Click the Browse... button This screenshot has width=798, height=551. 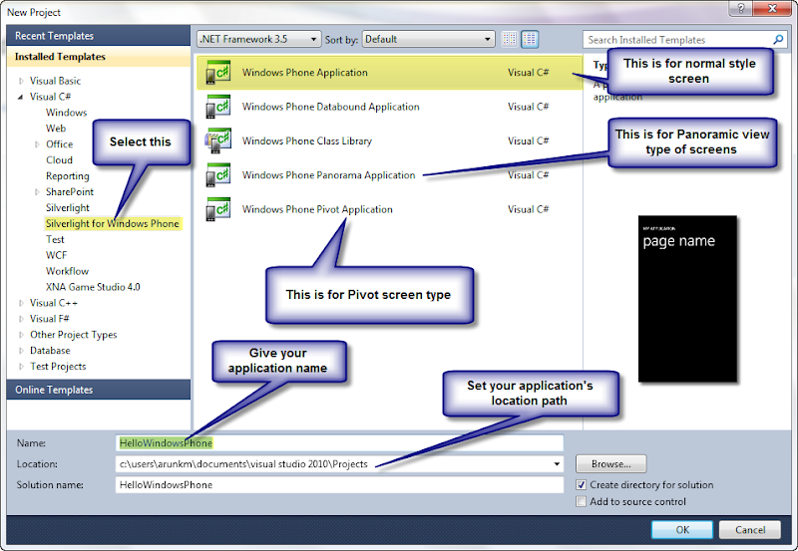610,464
